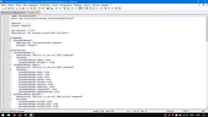
Task: Open the user-defined language dialog icon
Action: [83, 8]
